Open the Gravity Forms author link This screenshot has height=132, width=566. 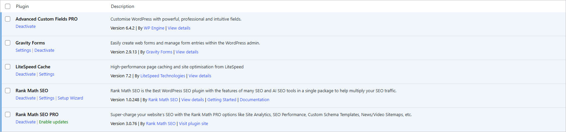(x=159, y=52)
